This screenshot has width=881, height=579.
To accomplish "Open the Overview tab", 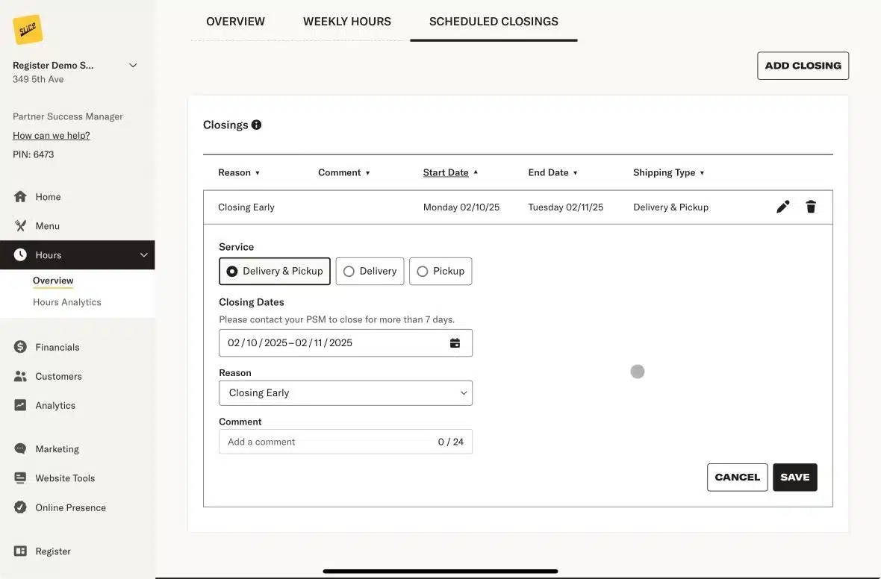I will [235, 21].
